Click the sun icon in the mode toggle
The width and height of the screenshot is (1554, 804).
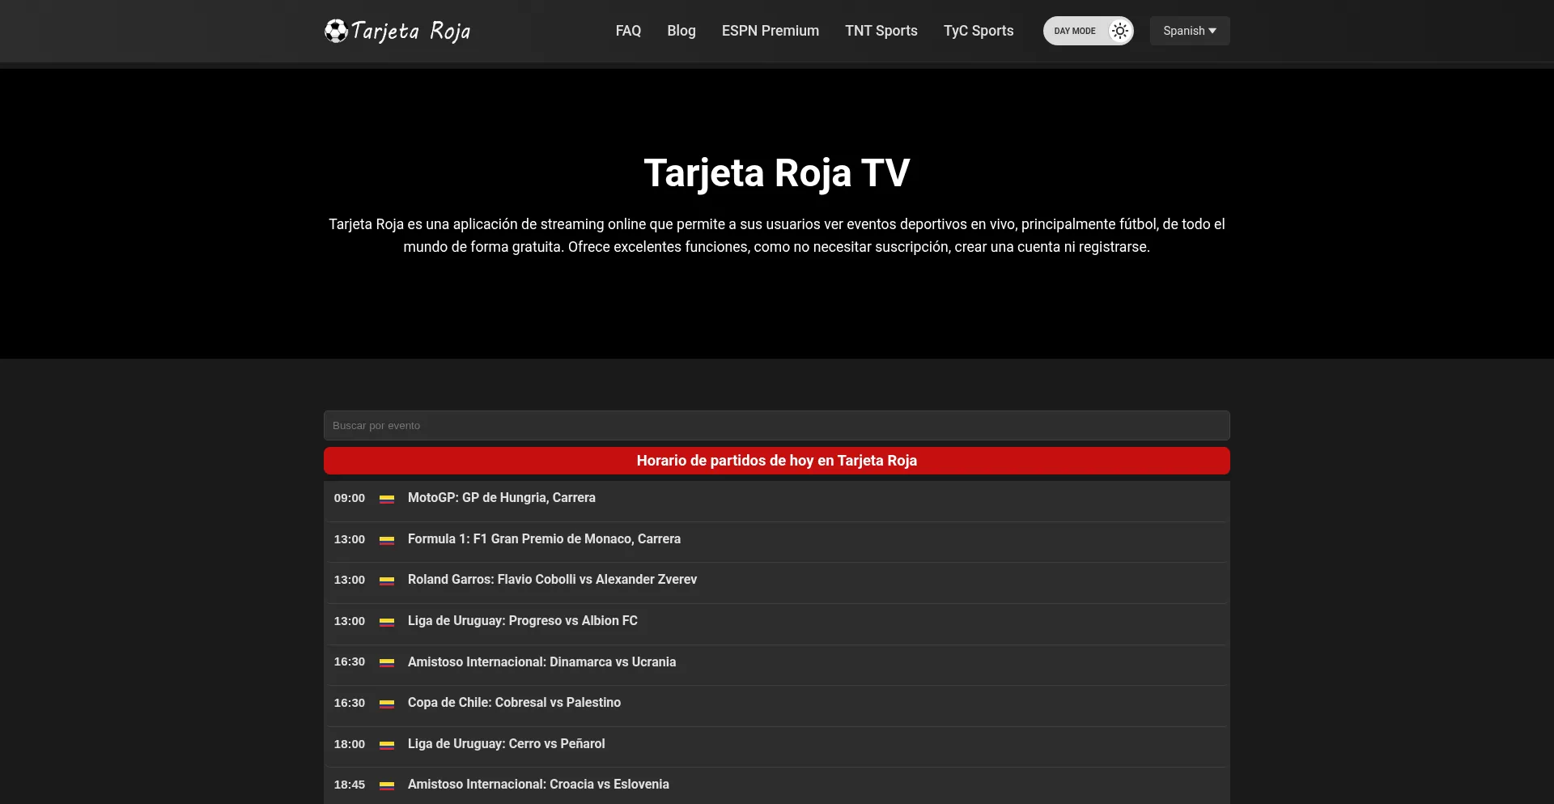(1119, 31)
